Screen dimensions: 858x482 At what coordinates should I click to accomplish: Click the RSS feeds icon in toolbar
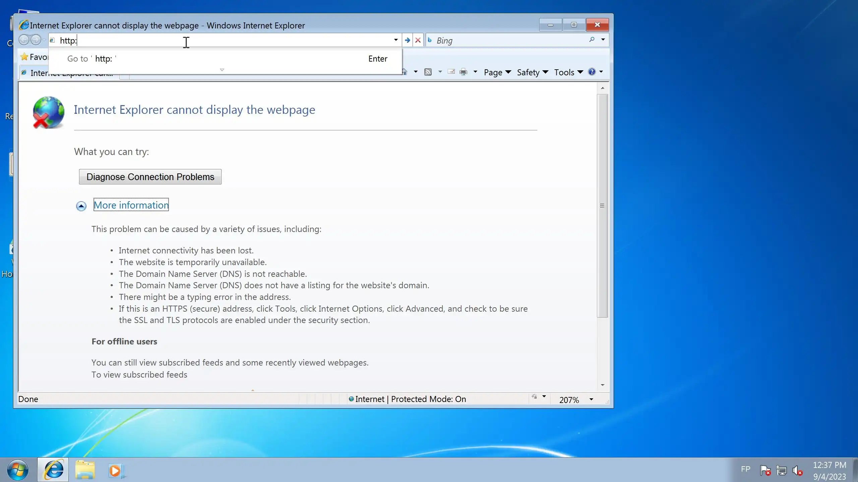(428, 72)
